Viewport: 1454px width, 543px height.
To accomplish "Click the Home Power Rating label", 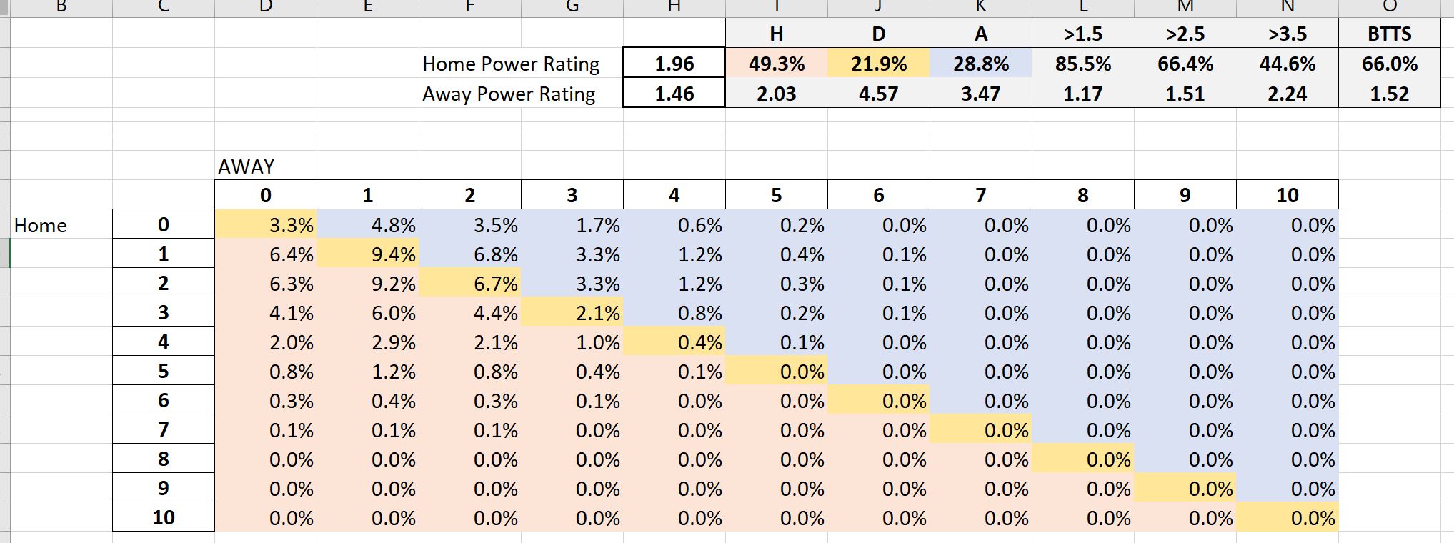I will (511, 64).
